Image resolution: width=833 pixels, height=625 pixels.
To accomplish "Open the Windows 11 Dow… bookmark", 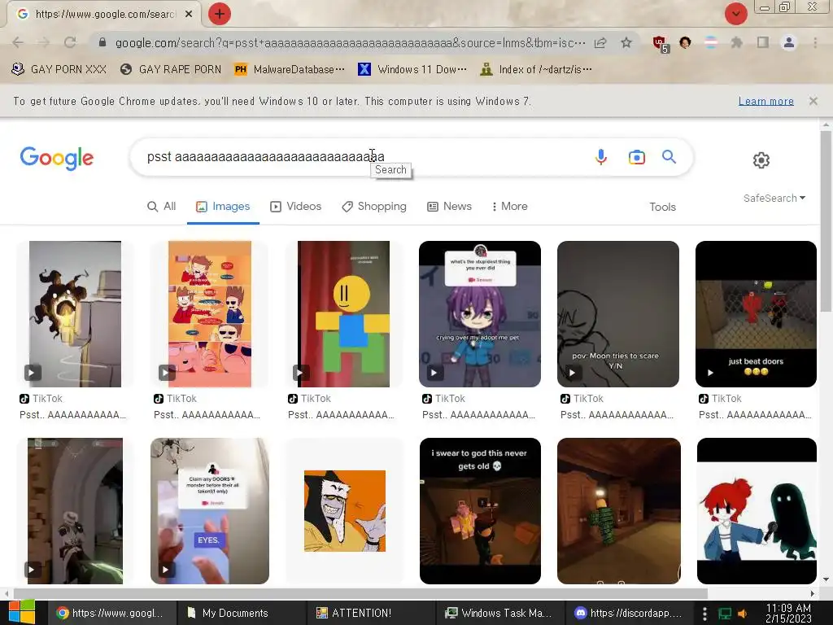I will point(412,70).
